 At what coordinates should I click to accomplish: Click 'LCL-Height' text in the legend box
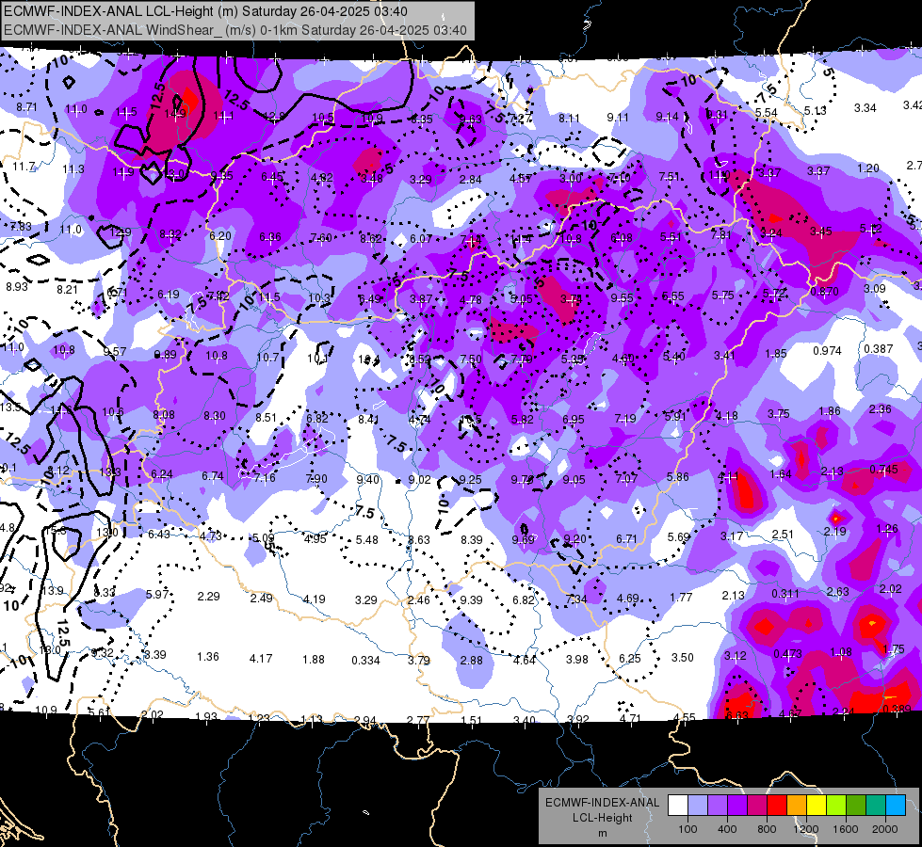(602, 818)
